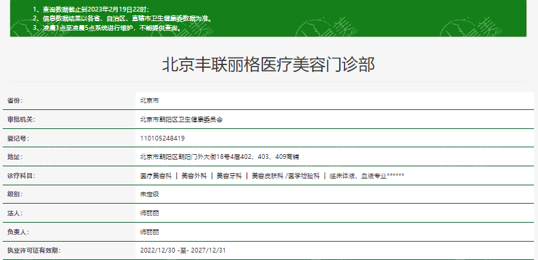Click notice line 1 about 2023年2月19日22时
Screen dimensions: 538x260
click(x=91, y=10)
